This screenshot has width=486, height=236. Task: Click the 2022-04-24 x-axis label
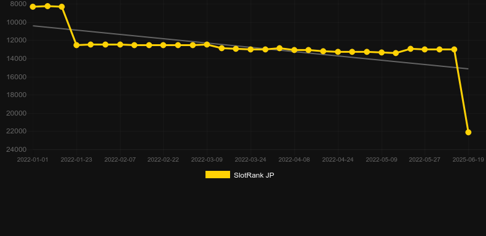point(338,160)
